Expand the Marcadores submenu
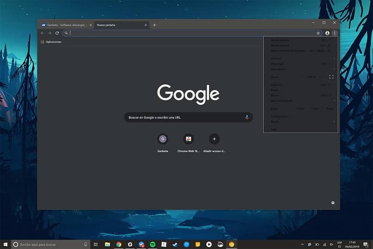The image size is (373, 249). click(301, 69)
